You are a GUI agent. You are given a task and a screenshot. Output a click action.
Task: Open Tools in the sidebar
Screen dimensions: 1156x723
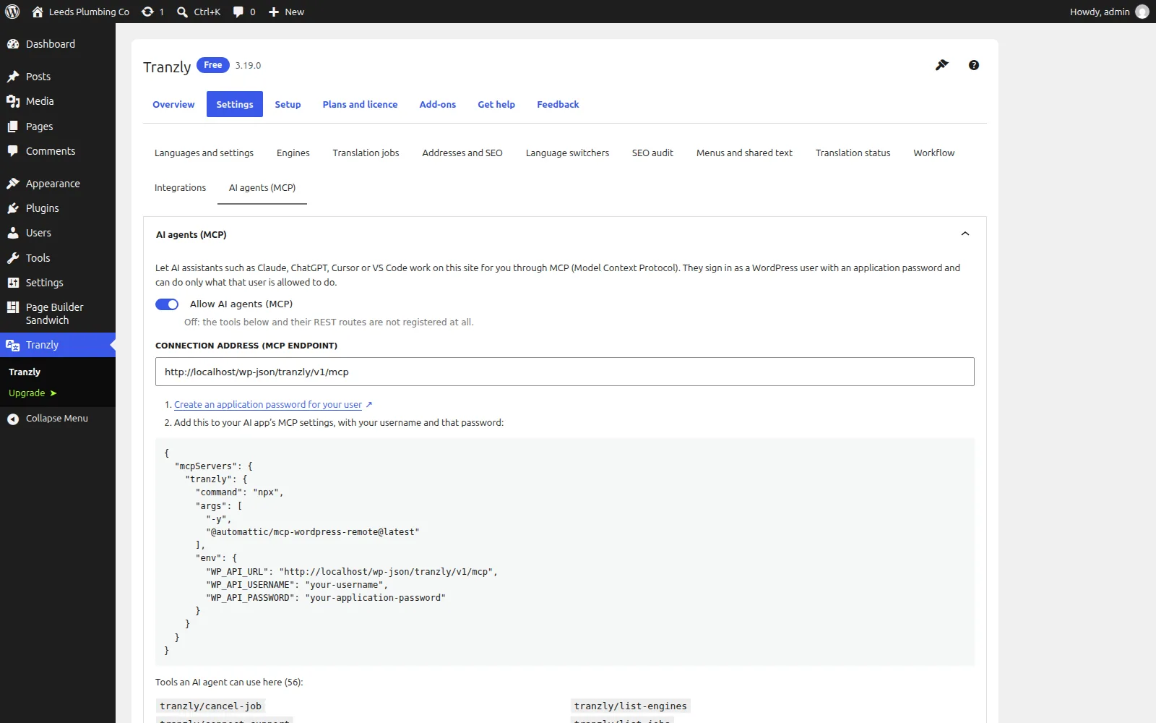coord(58,258)
